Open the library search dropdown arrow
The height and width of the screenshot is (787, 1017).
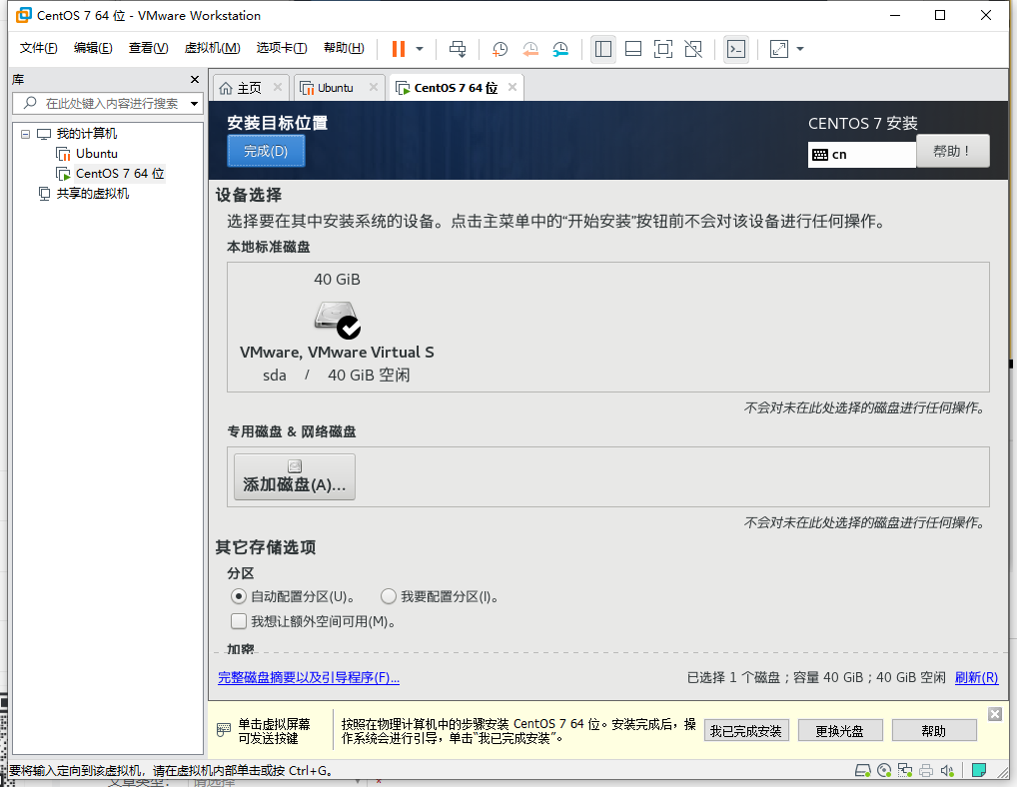click(x=194, y=104)
